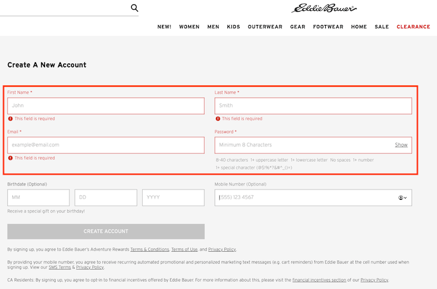This screenshot has width=437, height=289.
Task: Open Privacy Policy link beside SMS Terms
Action: (x=90, y=267)
